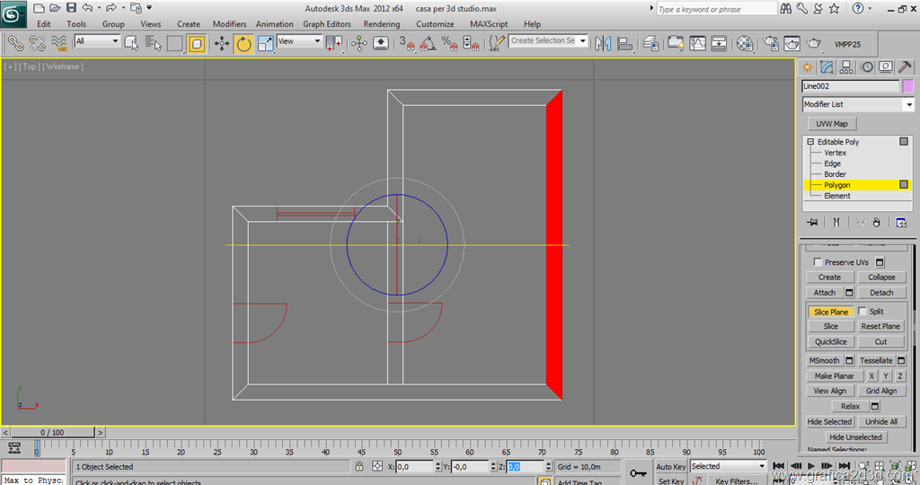Toggle the Auto Key button
920x485 pixels.
[x=670, y=466]
